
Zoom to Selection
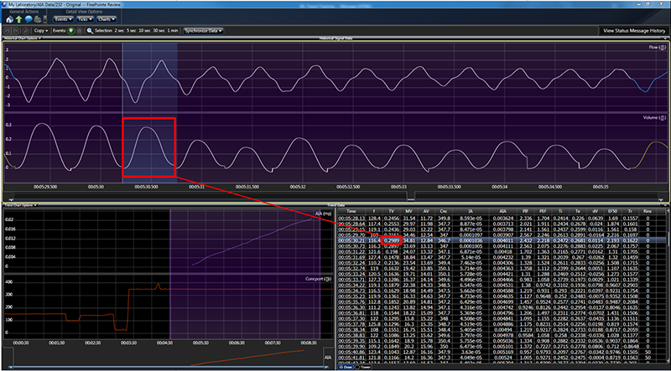[x=103, y=31]
